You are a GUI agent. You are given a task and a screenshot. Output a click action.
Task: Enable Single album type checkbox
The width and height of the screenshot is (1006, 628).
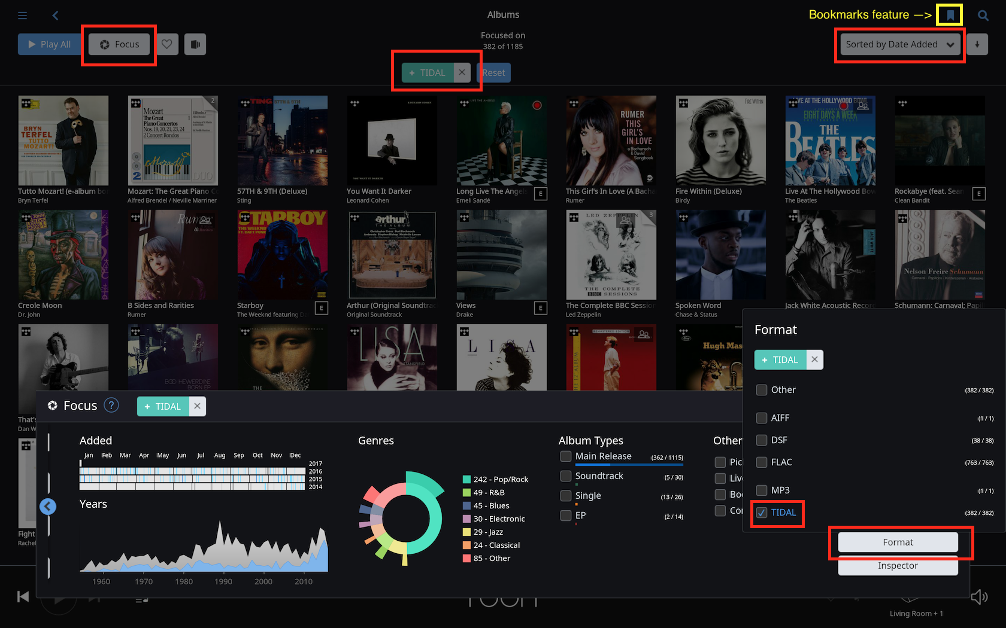tap(566, 496)
